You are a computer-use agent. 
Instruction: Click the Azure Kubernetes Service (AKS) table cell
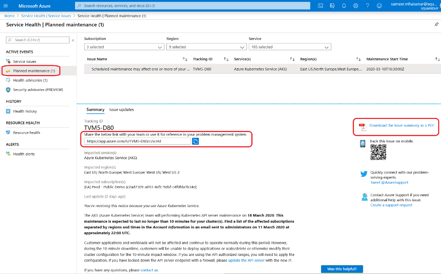[260, 69]
